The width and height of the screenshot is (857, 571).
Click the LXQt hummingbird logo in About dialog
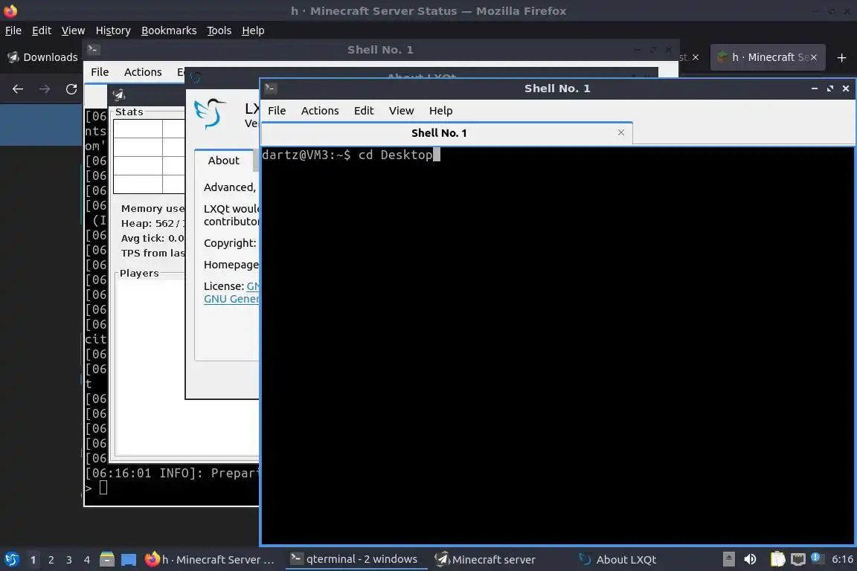click(x=210, y=113)
